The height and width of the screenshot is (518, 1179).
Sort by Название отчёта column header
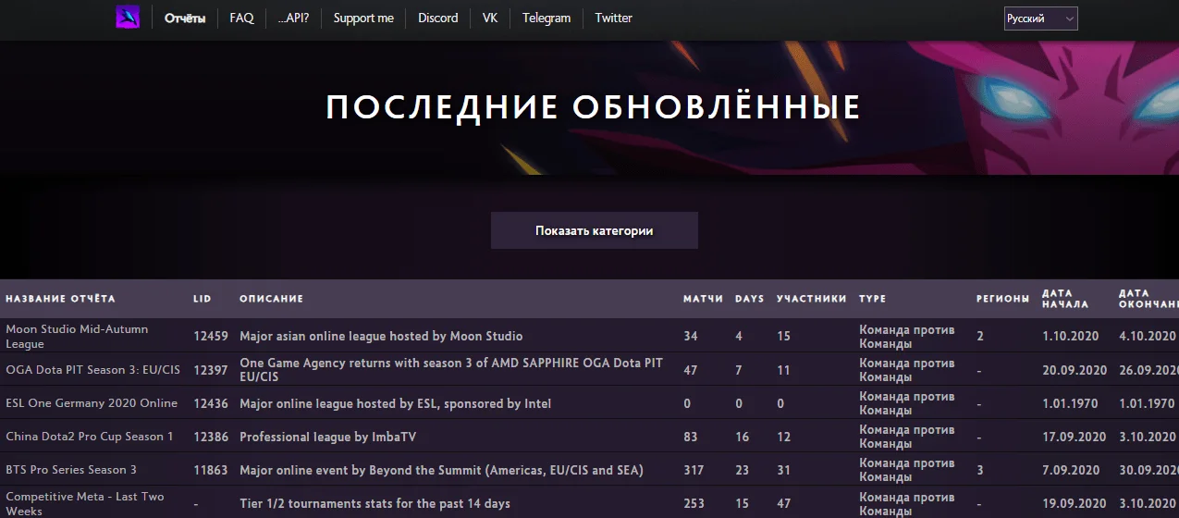click(61, 299)
